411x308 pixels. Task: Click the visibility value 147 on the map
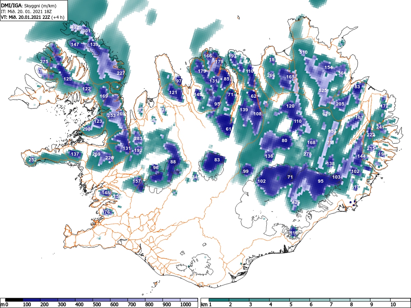point(75,44)
